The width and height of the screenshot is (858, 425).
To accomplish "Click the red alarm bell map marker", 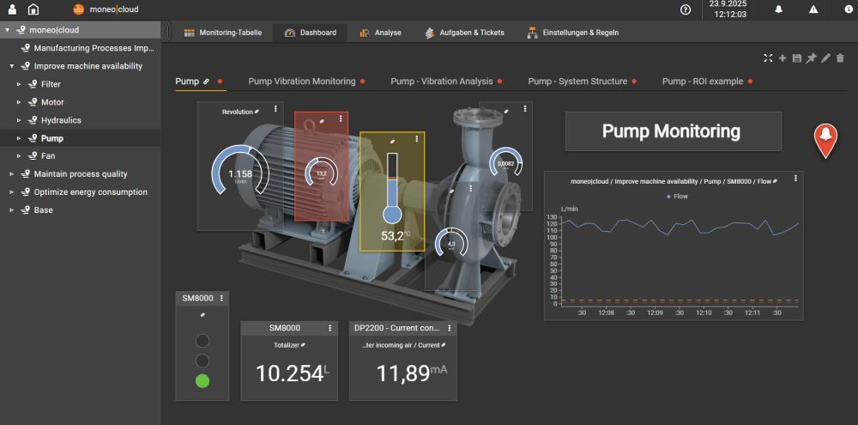I will 825,140.
